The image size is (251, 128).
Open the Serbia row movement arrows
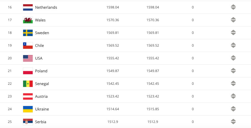[x=233, y=122]
